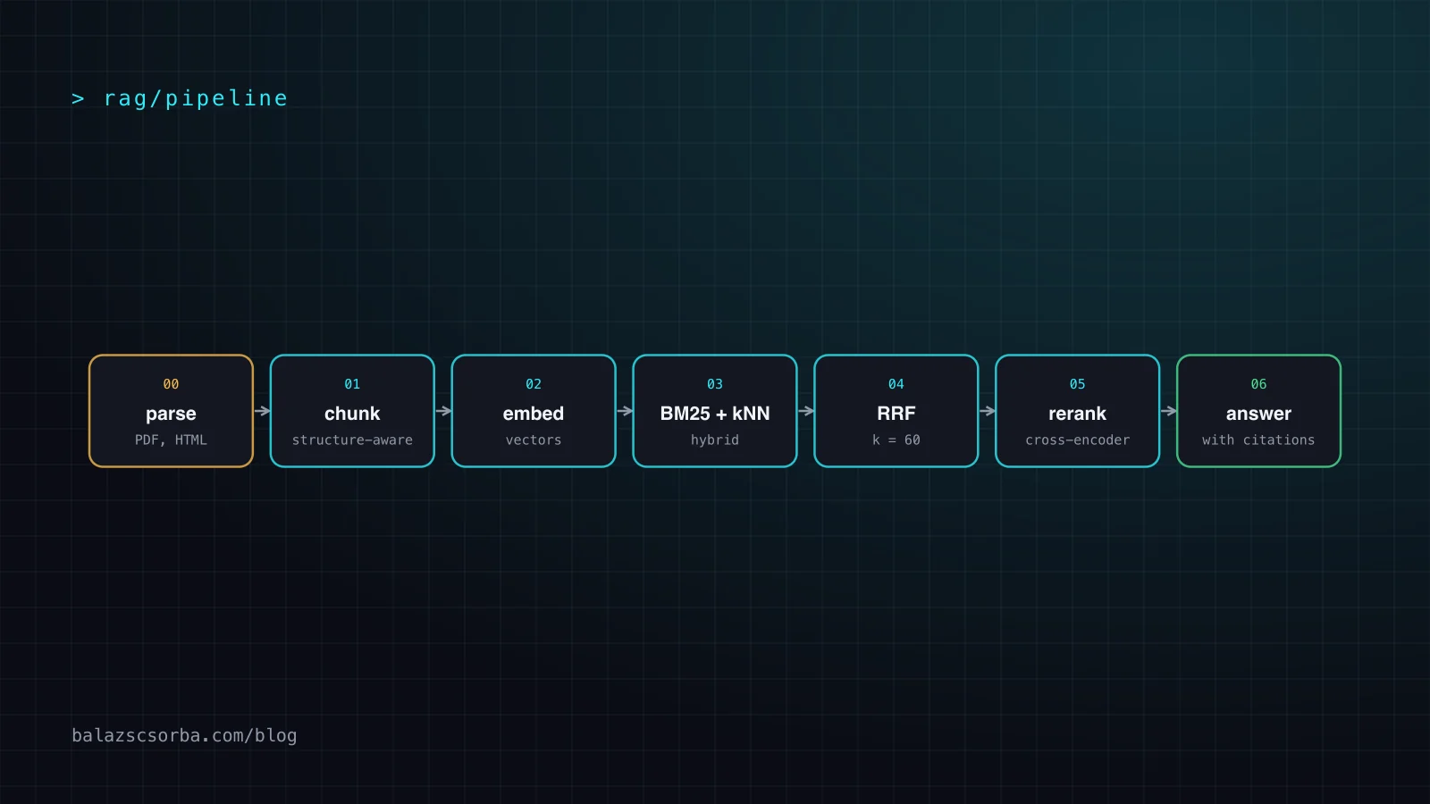This screenshot has width=1430, height=804.
Task: Open the balazscsorba.com/blog link
Action: coord(184,735)
